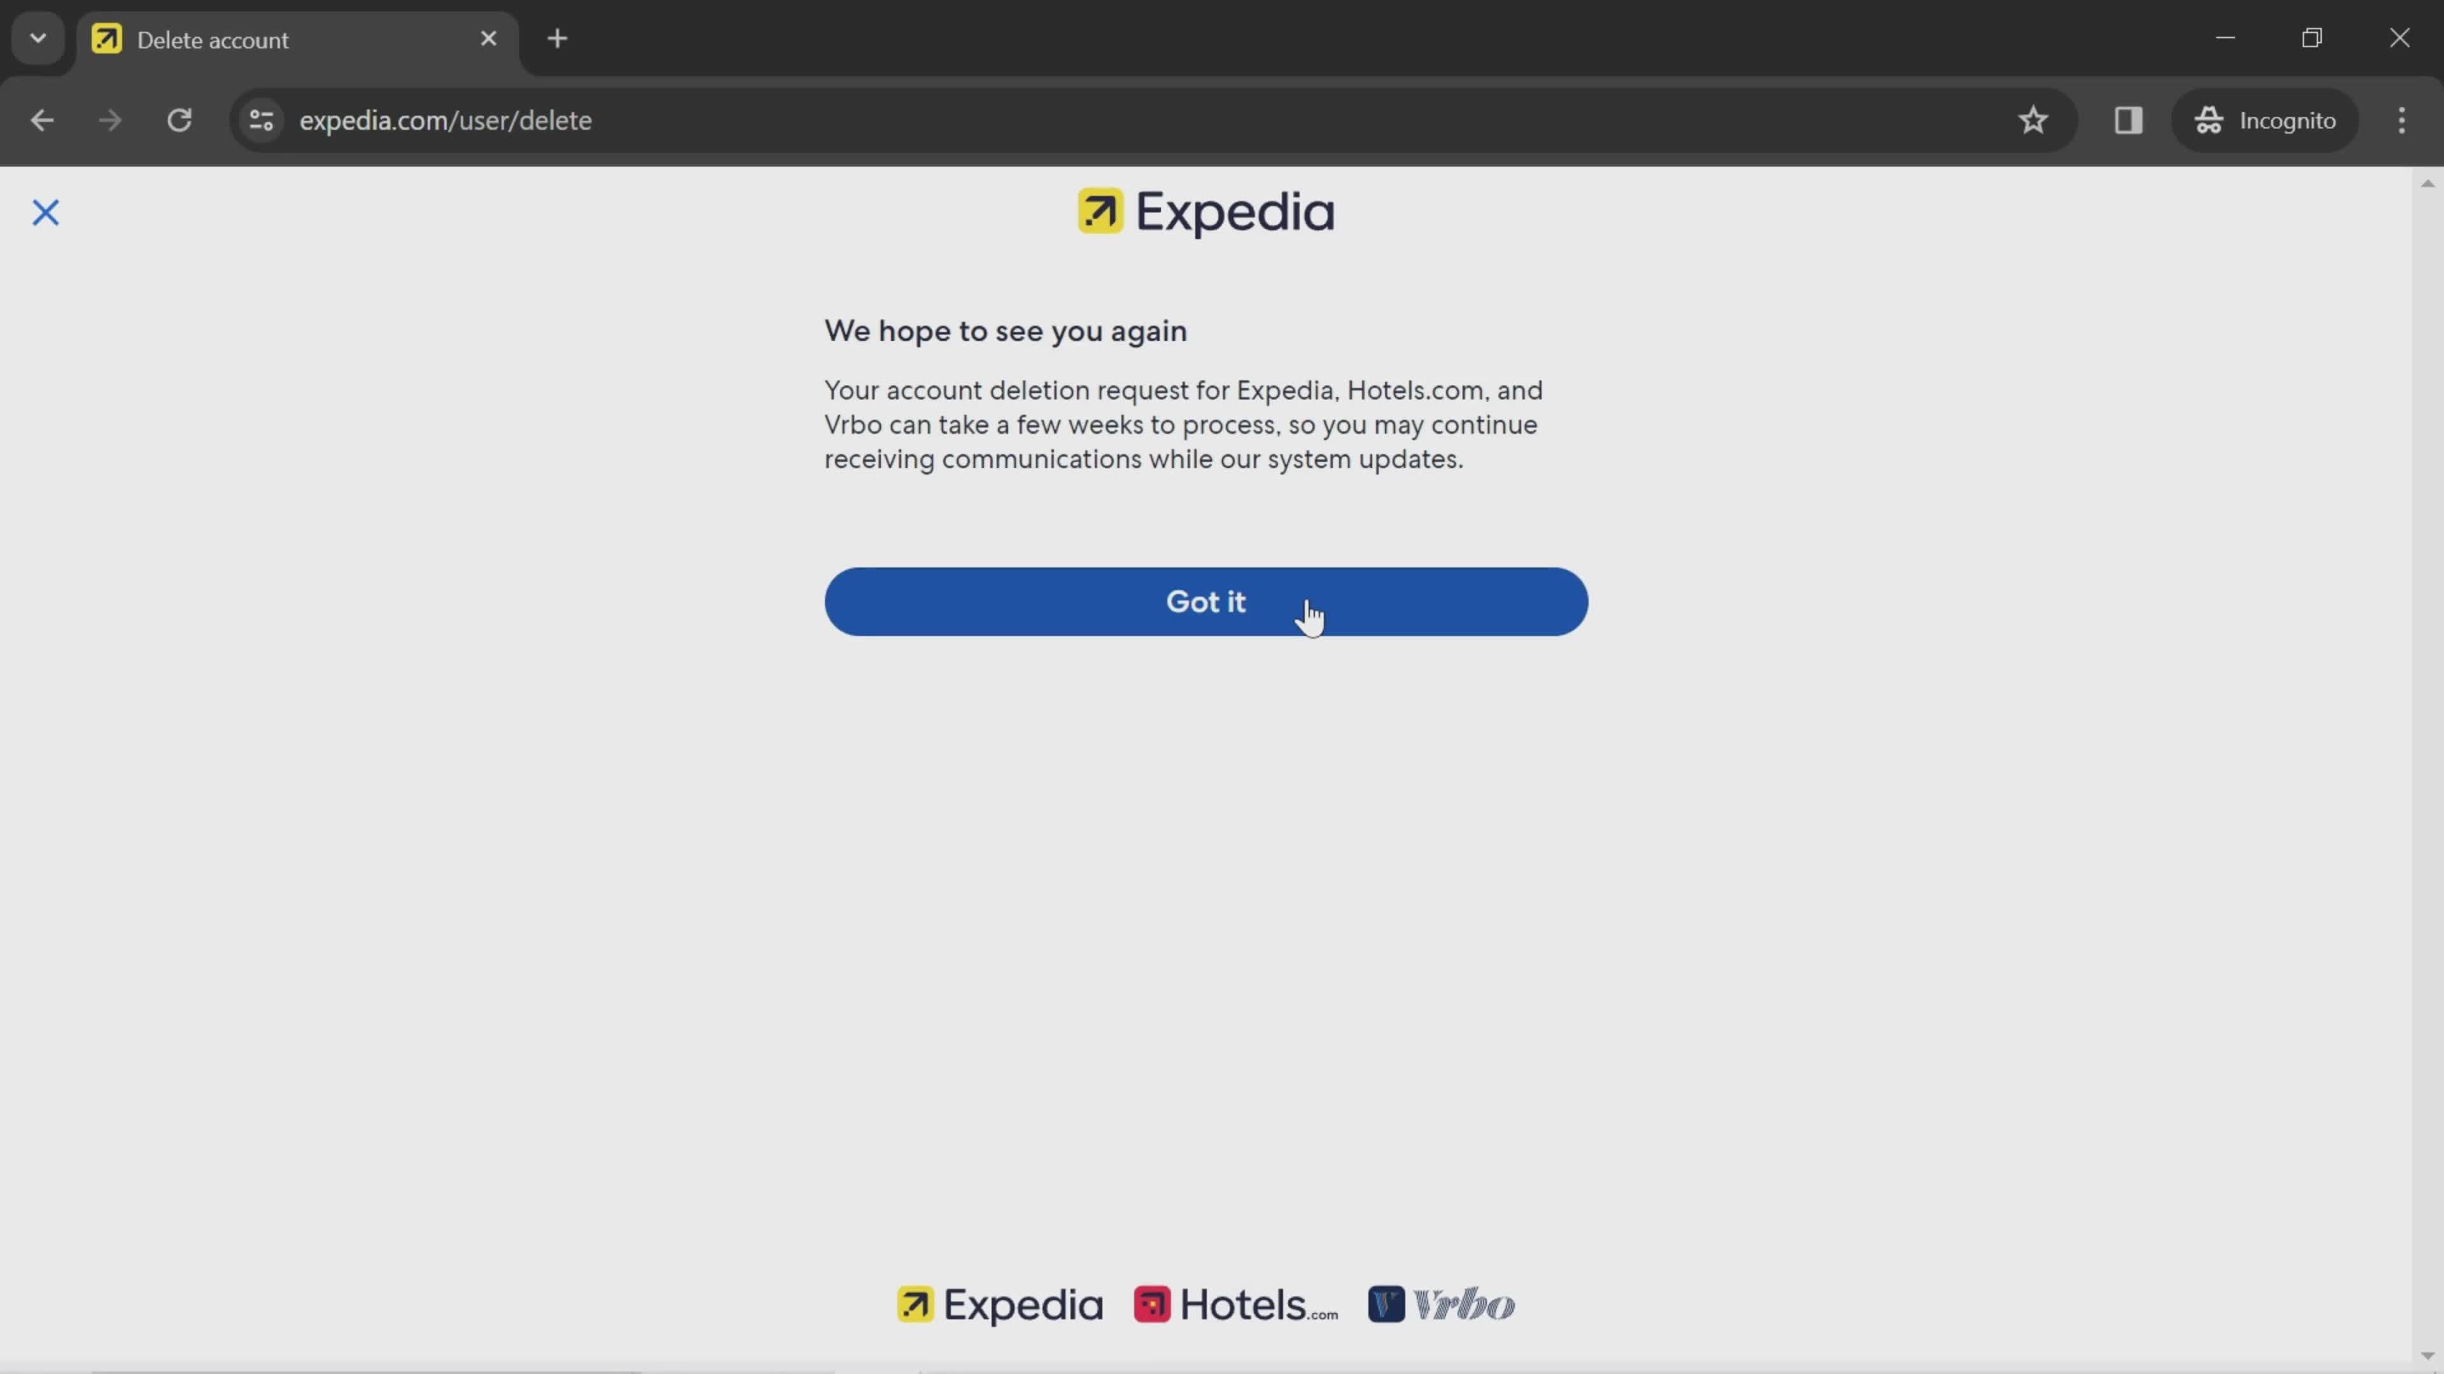Click the X close button top left

45,211
